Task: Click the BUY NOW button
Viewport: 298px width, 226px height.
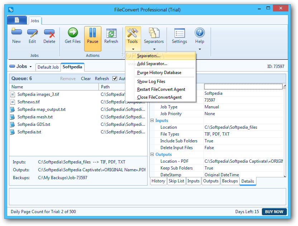Action: click(x=274, y=212)
